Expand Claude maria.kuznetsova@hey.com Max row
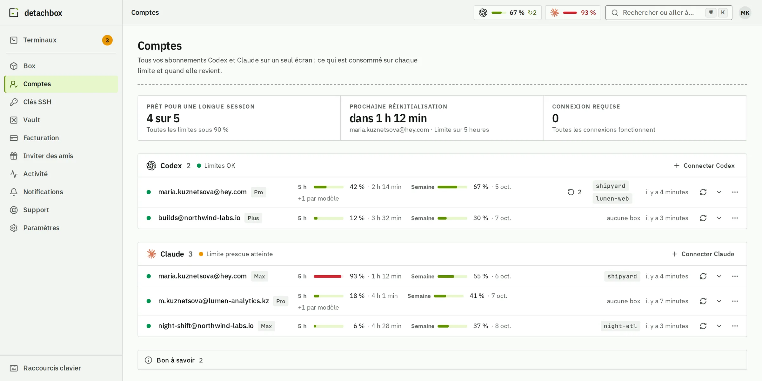The width and height of the screenshot is (762, 381). [719, 276]
